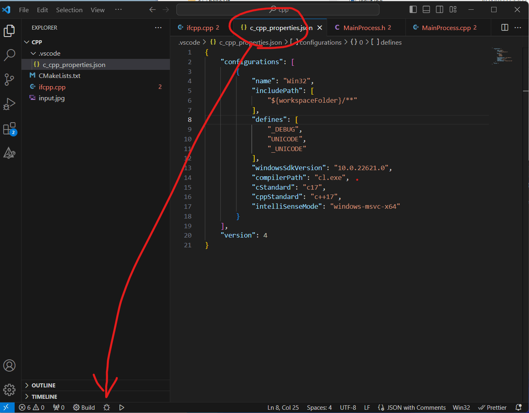The image size is (529, 413).
Task: Go to line via Ln 8, Col 25
Action: [x=283, y=407]
